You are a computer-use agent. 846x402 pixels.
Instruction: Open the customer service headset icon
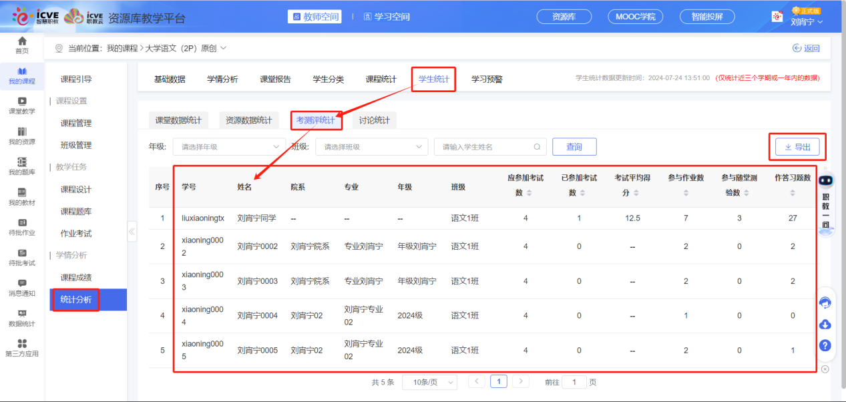(x=825, y=303)
